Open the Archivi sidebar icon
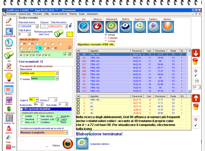Viewport: 205px width, 151px height. (9, 21)
